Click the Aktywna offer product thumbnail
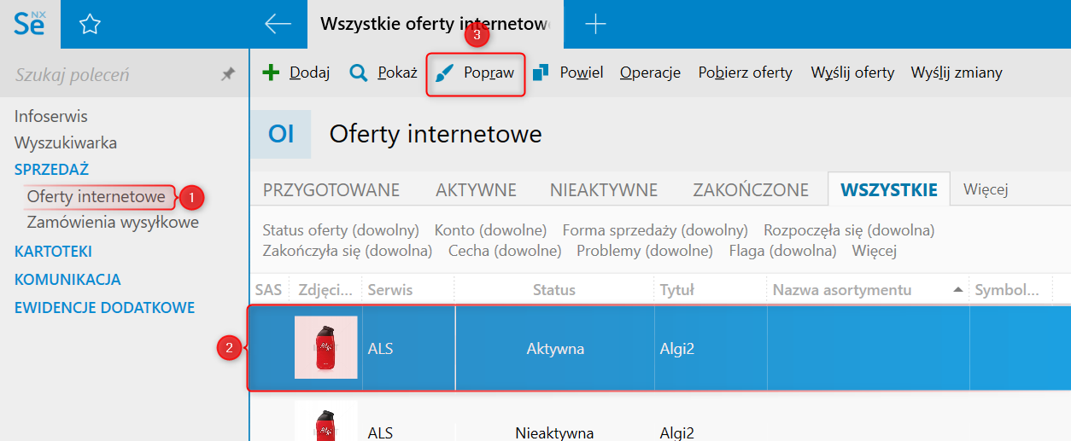 tap(326, 347)
